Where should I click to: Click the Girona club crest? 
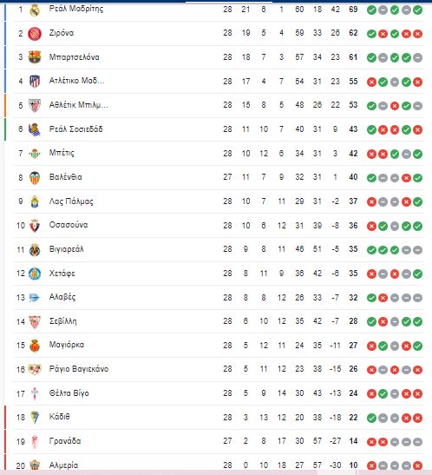tap(35, 33)
